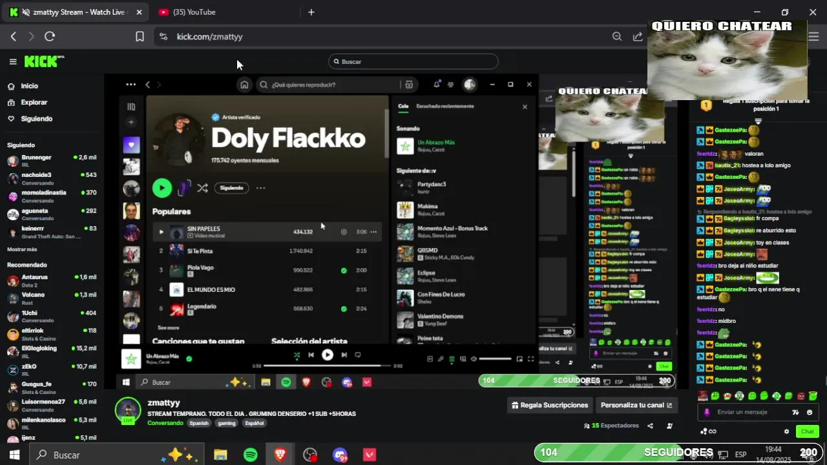Reload the Kick page
Viewport: 827px width, 465px height.
coord(50,37)
